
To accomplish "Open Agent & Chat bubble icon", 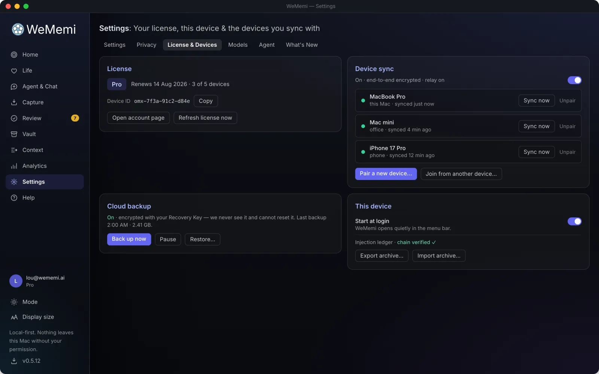I will pyautogui.click(x=14, y=86).
